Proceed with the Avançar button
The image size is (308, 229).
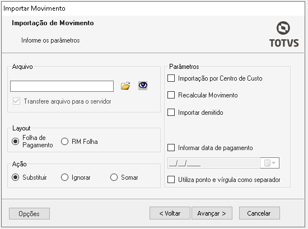click(212, 213)
